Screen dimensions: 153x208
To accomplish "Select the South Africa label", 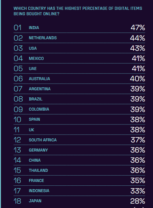I will click(x=43, y=140).
